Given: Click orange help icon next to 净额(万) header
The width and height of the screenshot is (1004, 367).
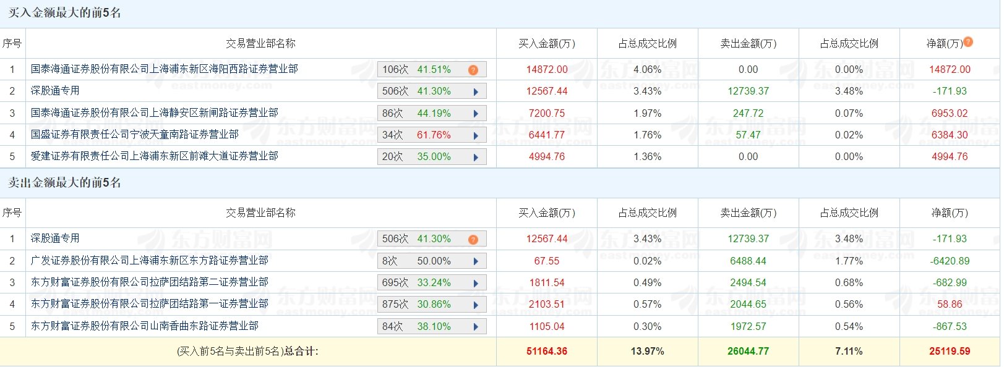Looking at the screenshot, I should (x=968, y=42).
